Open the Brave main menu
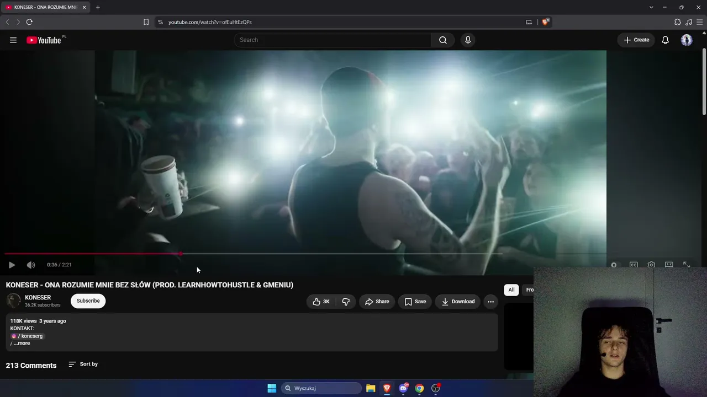The height and width of the screenshot is (397, 707). point(700,22)
